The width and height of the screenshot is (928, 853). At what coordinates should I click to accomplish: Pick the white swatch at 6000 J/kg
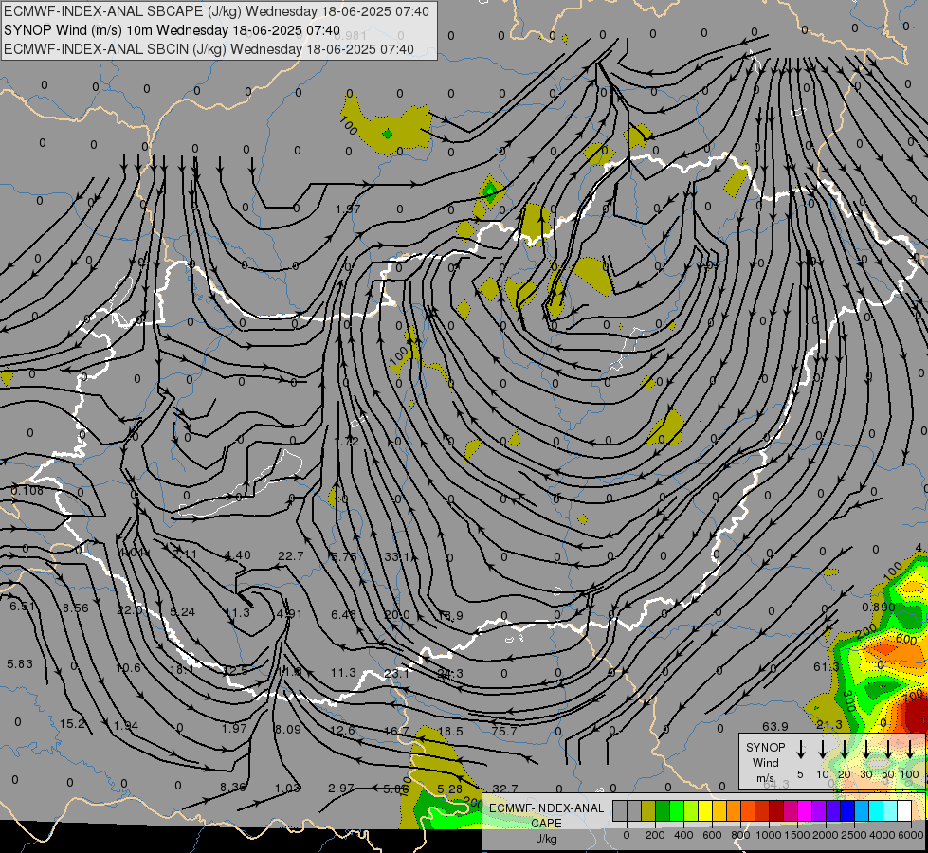903,811
